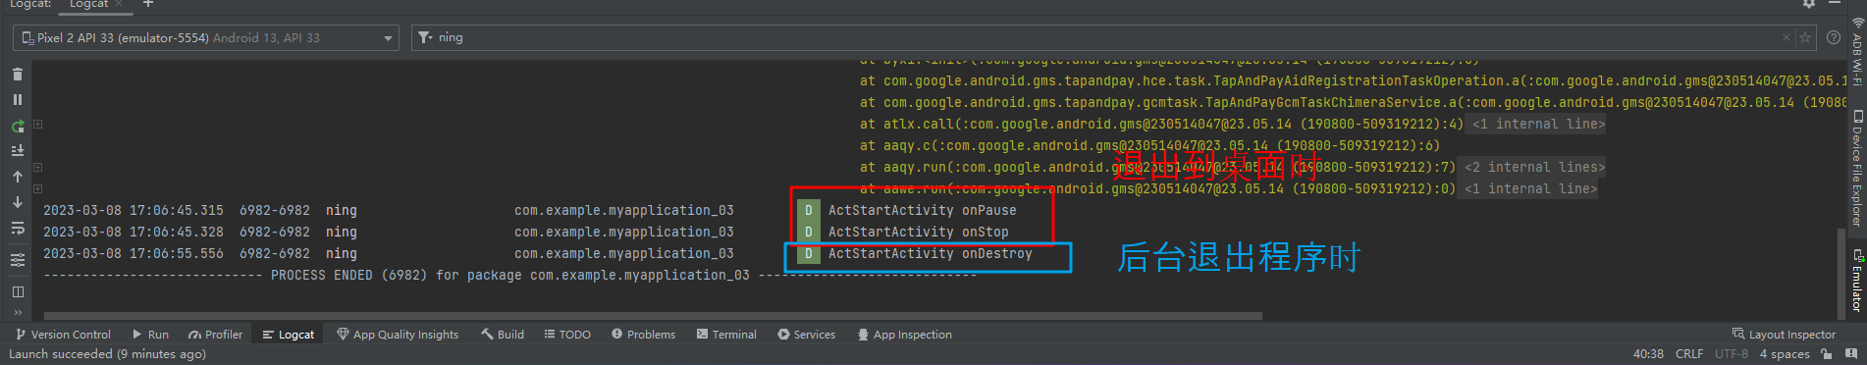Click '<1 internal line>' fold on the aawe.run row
This screenshot has width=1867, height=365.
click(x=1531, y=189)
